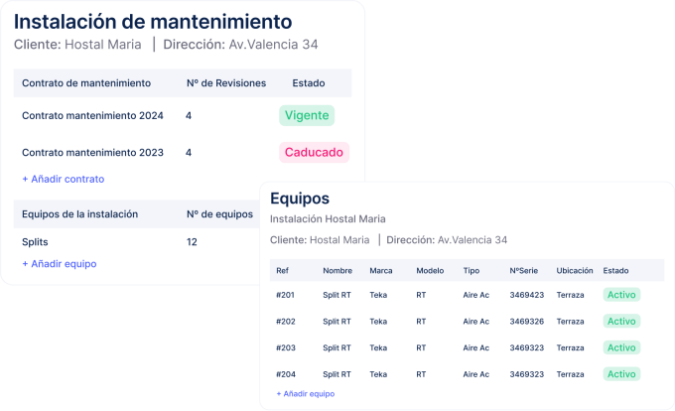Click the 'Ref' column header
Viewport: 675px width, 411px height.
click(282, 271)
